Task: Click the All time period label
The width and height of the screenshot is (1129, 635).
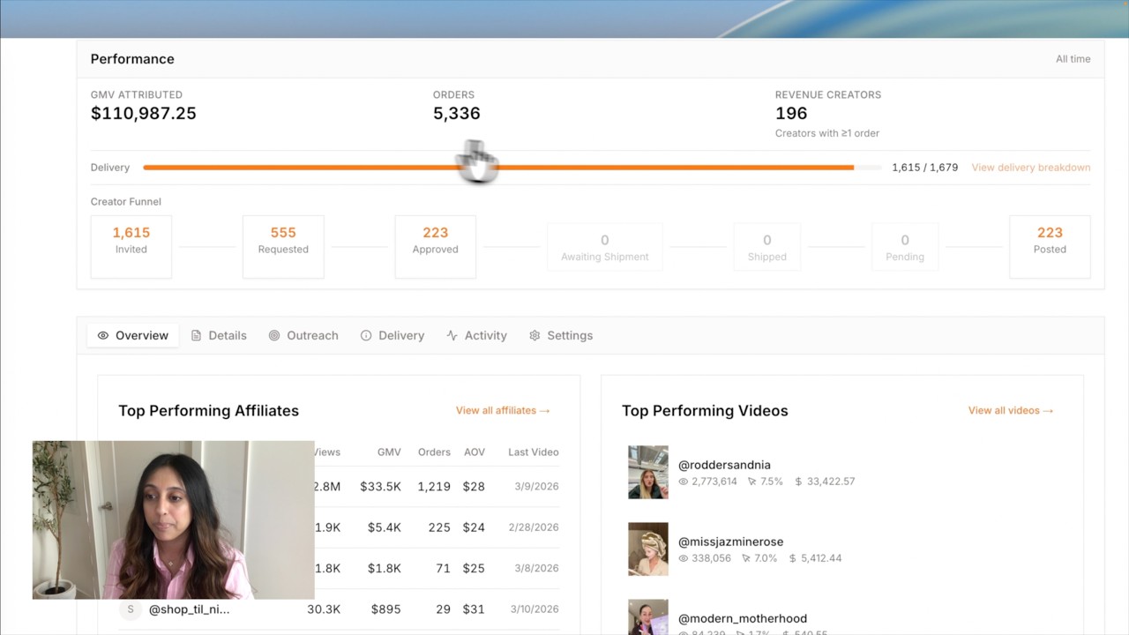Action: click(x=1073, y=59)
